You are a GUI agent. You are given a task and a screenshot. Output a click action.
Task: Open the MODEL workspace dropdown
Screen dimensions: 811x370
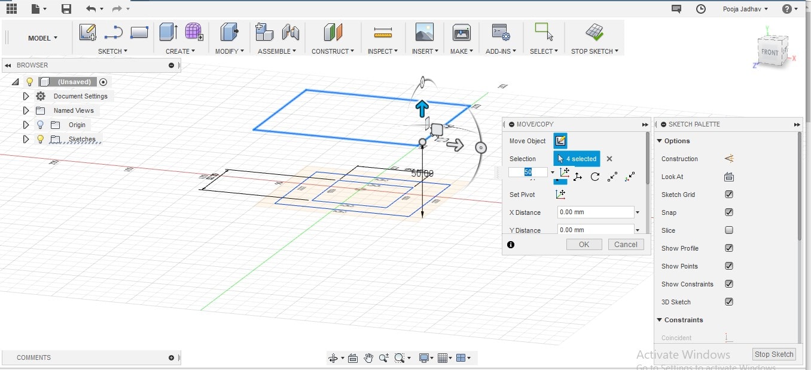[x=42, y=38]
